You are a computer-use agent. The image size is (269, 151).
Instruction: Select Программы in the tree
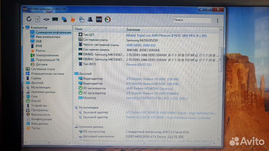[40, 110]
